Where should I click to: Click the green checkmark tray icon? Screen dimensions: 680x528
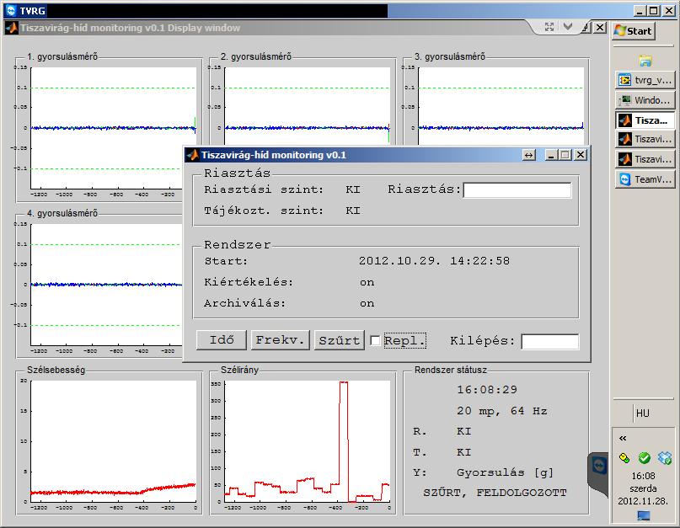click(x=645, y=457)
